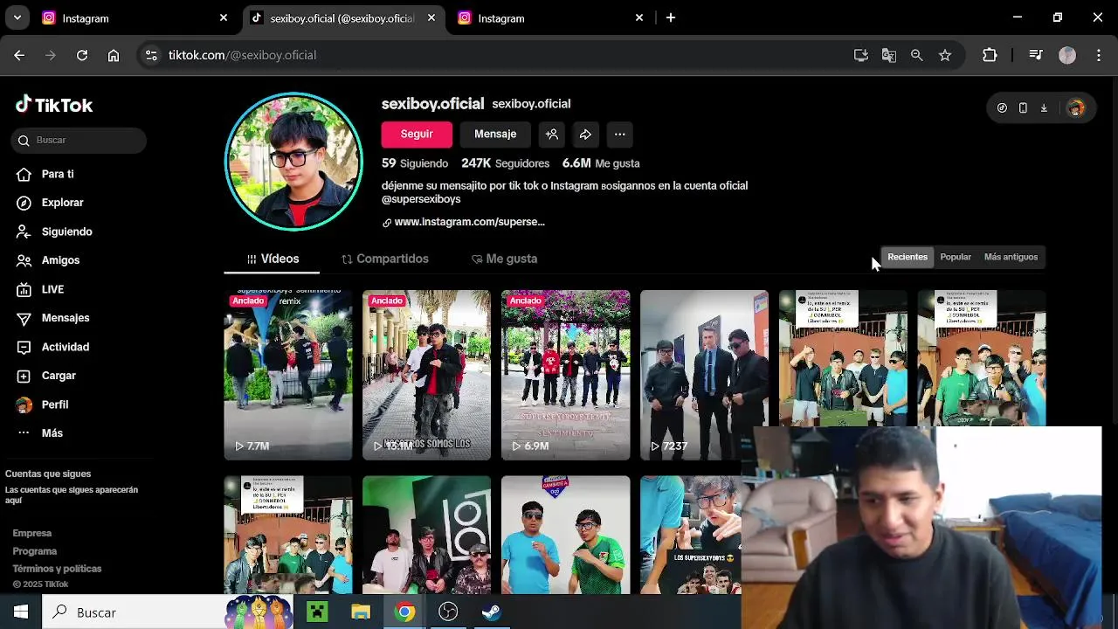Click the share arrow icon on profile

585,135
